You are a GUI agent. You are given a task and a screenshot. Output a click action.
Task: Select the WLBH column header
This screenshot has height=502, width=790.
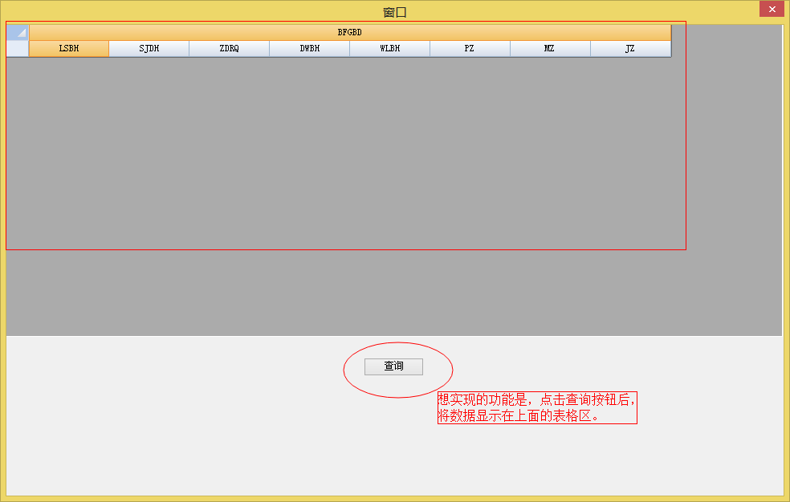pos(390,49)
